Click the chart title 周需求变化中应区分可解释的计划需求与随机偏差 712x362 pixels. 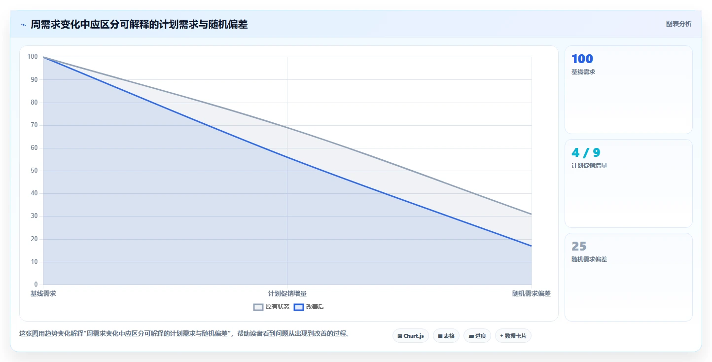(139, 25)
